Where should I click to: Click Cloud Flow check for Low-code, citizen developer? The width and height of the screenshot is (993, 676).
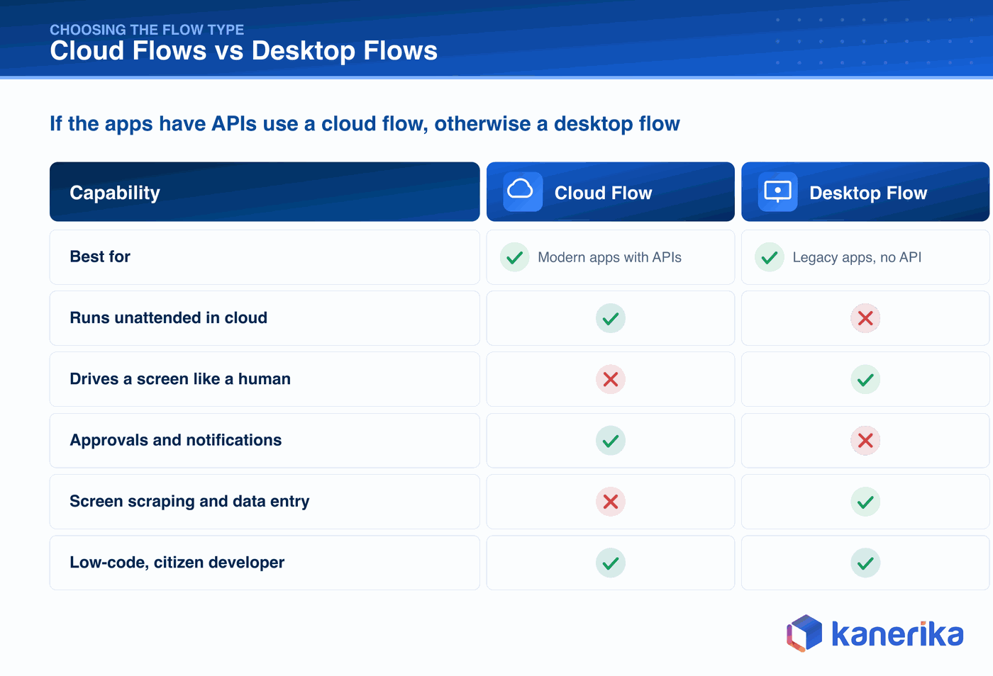pos(611,563)
